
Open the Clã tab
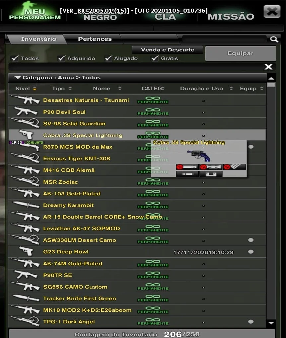click(165, 16)
